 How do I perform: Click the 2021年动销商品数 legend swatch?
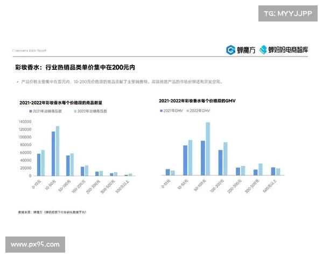click(x=31, y=111)
